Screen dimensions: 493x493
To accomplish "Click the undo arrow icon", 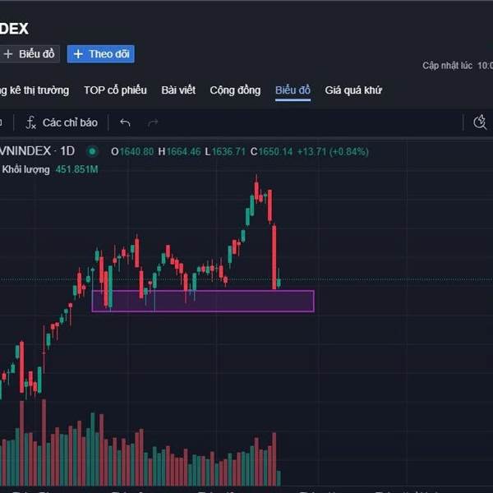I will click(x=125, y=122).
